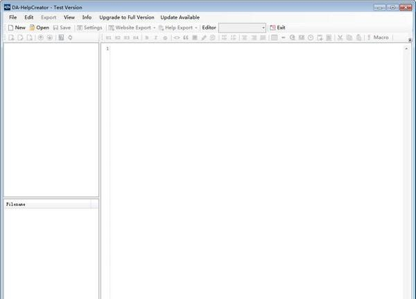Click the insert link globe icon
Image resolution: width=416 pixels, height=299 pixels.
click(x=293, y=37)
